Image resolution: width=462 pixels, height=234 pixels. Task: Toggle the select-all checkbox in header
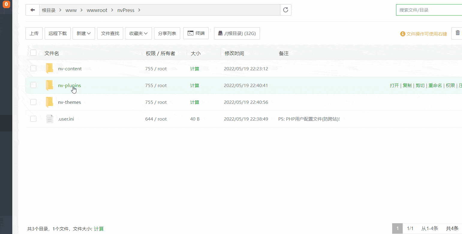[33, 53]
